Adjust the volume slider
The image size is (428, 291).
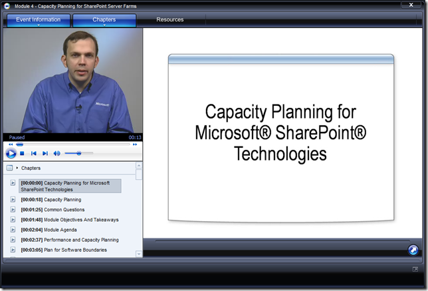pyautogui.click(x=79, y=153)
